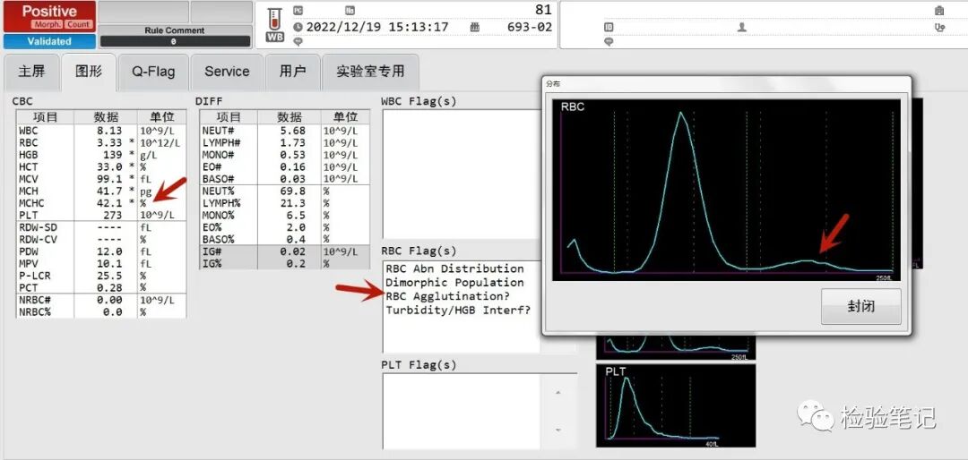Click the patient comment bubble icon

pyautogui.click(x=609, y=41)
